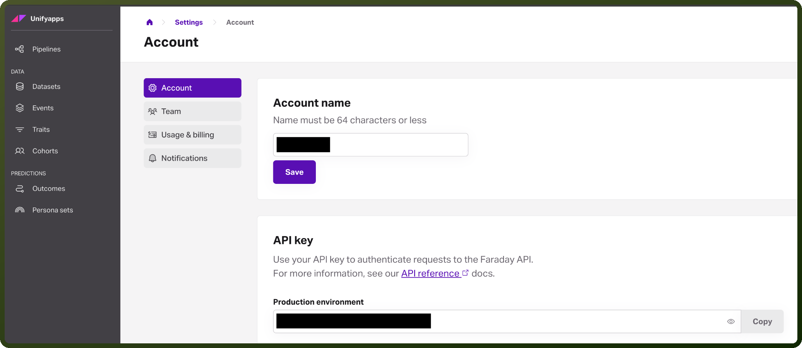
Task: Copy the production API key
Action: (762, 321)
